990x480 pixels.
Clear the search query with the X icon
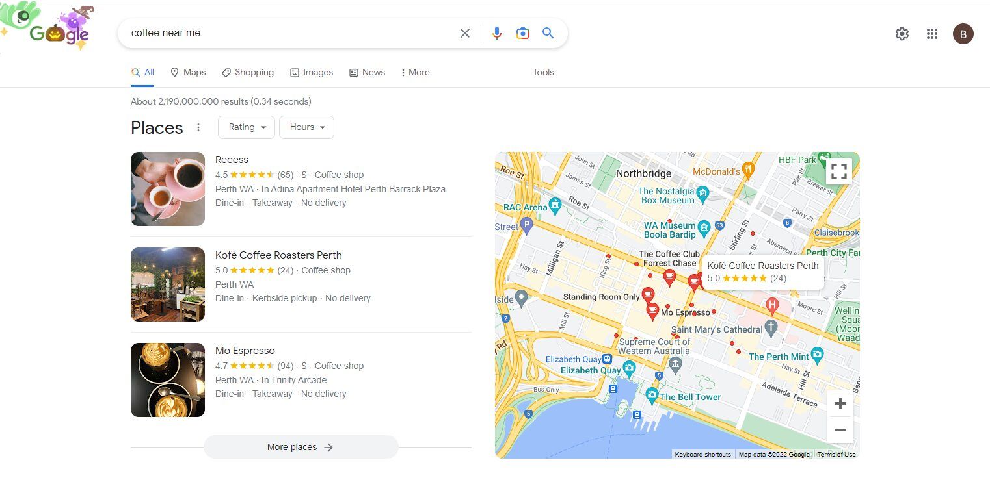[x=465, y=32]
